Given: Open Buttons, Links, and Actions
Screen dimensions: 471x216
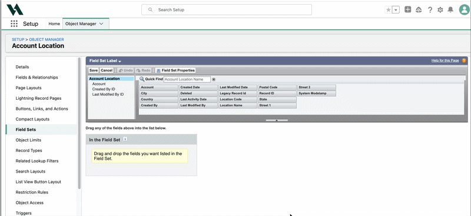Looking at the screenshot, I should click(x=42, y=109).
